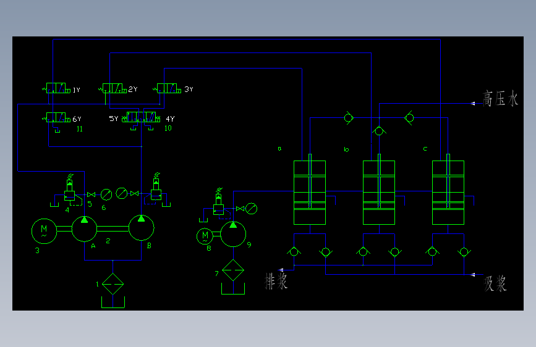
Task: Select the '3Y' label text
Action: pos(189,89)
